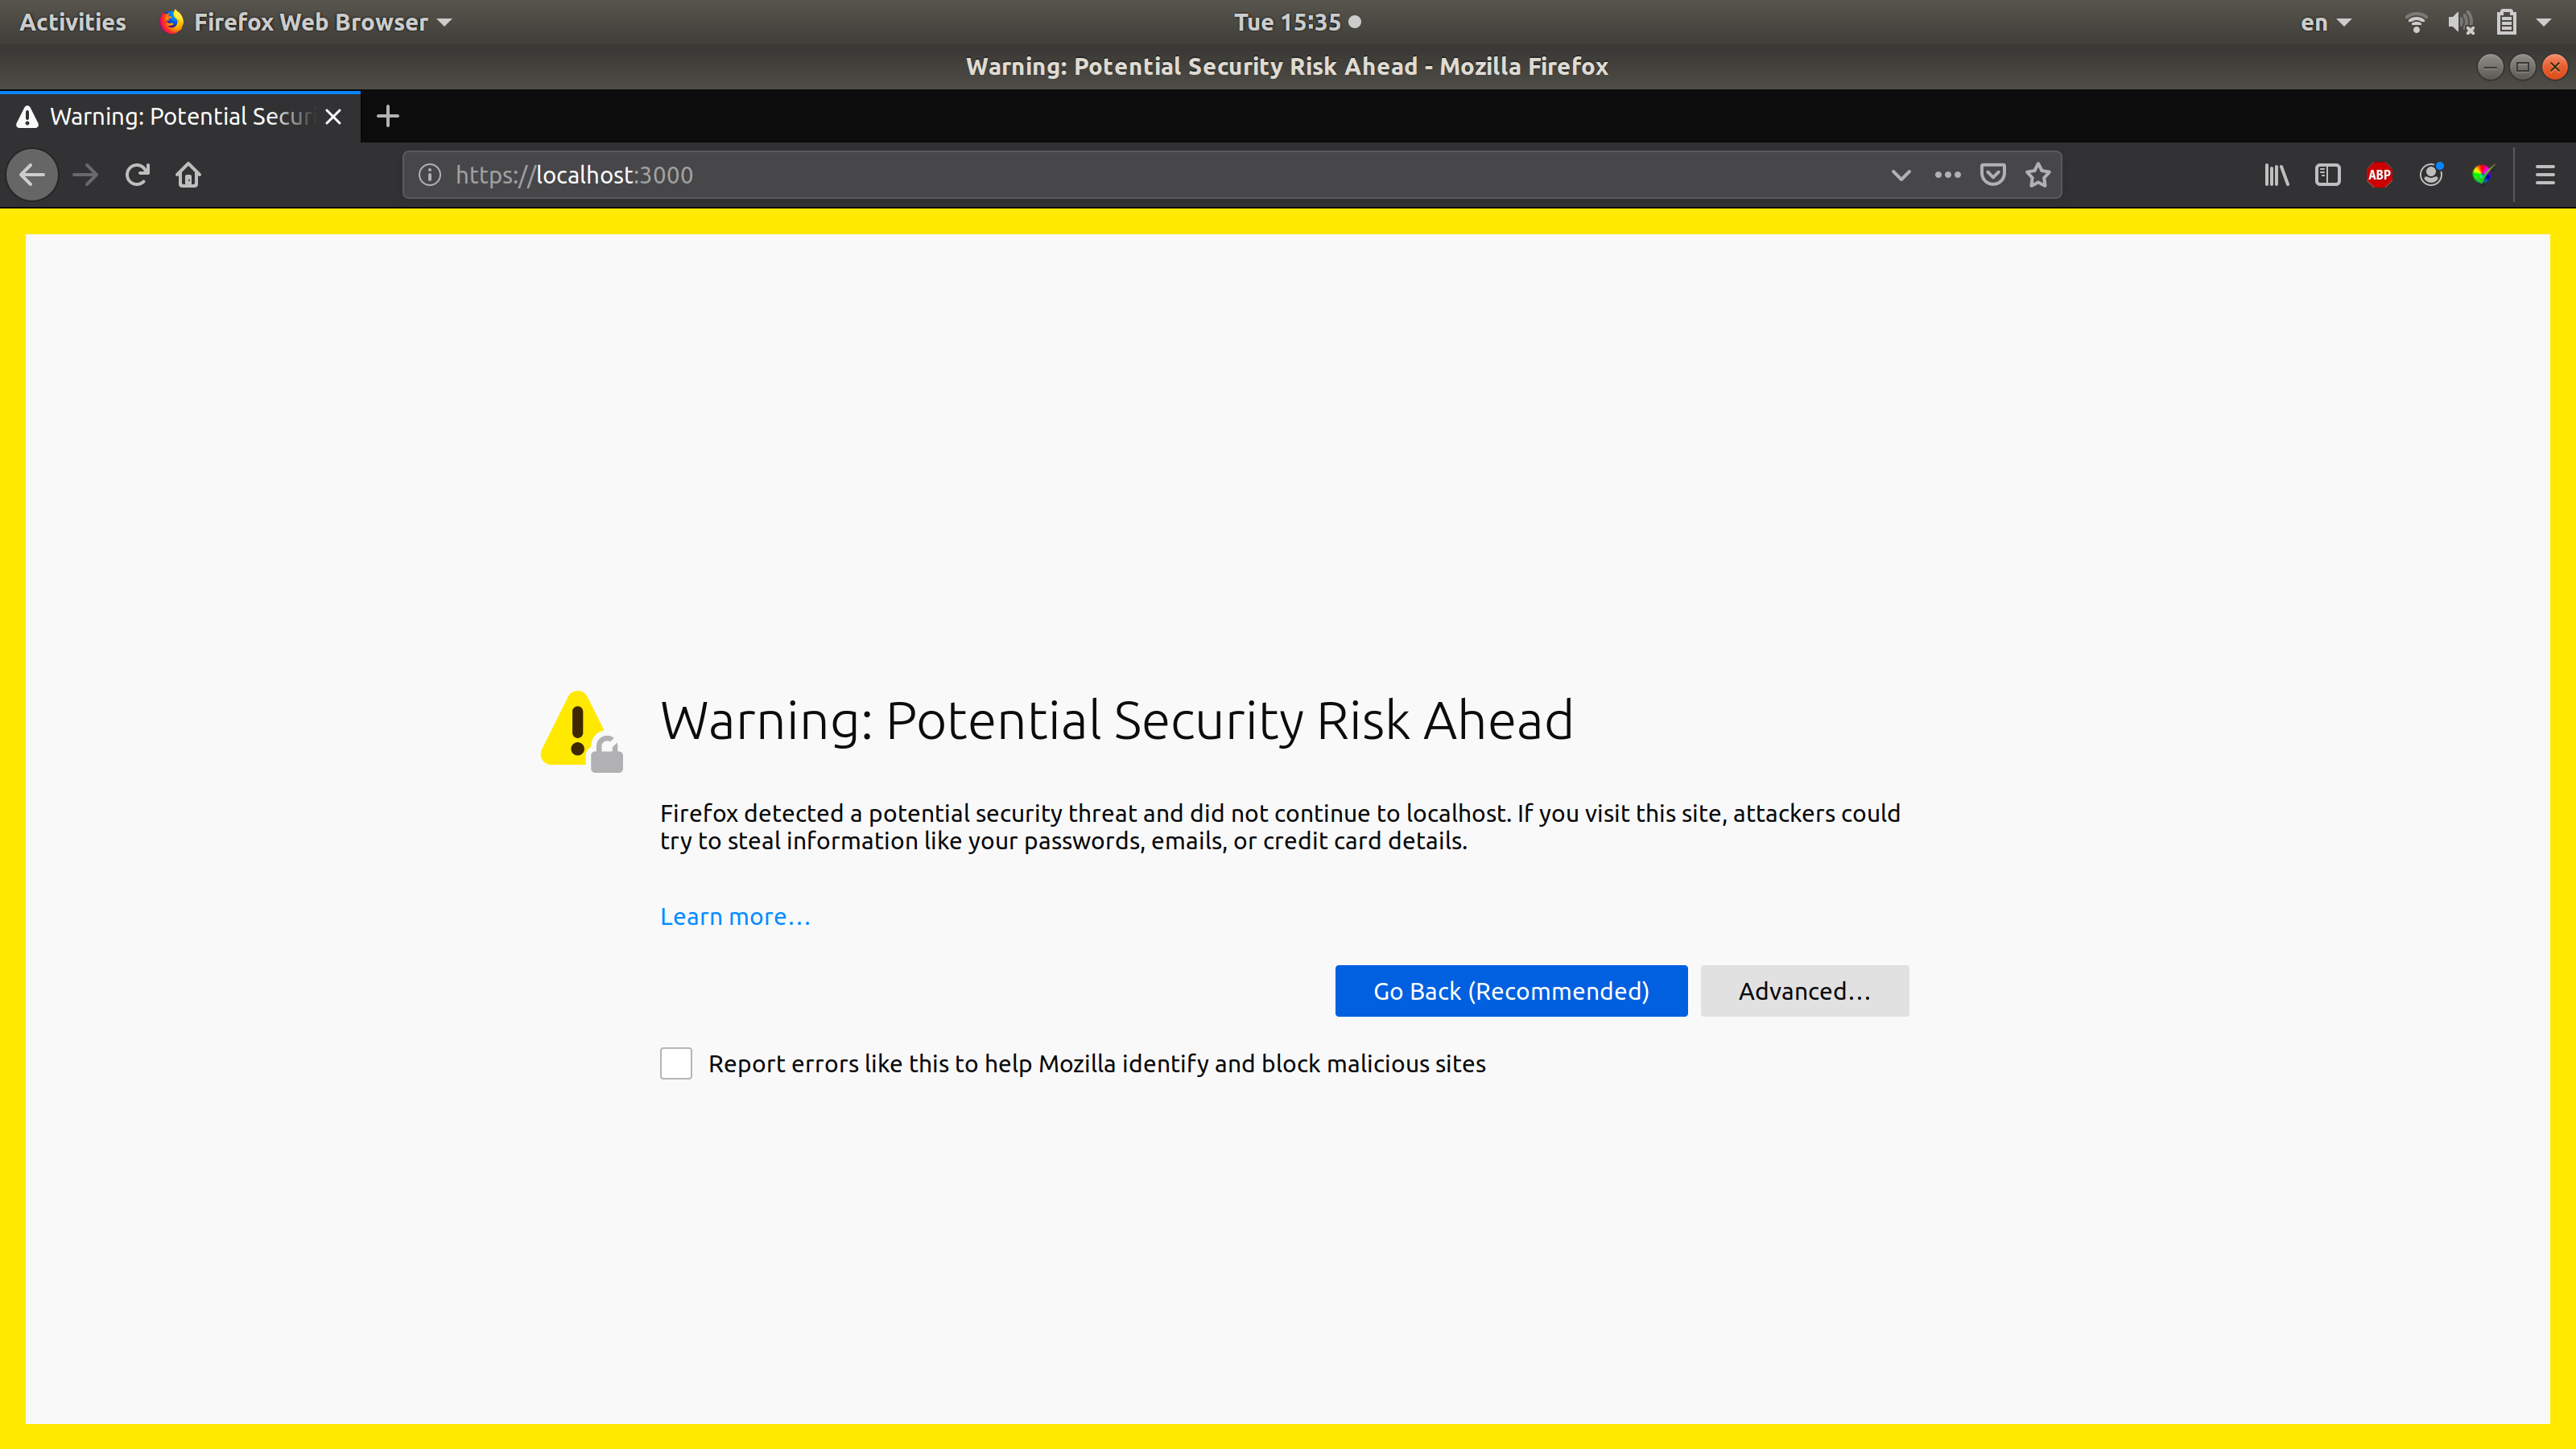Viewport: 2576px width, 1449px height.
Task: Bookmark this page with the star
Action: [2038, 175]
